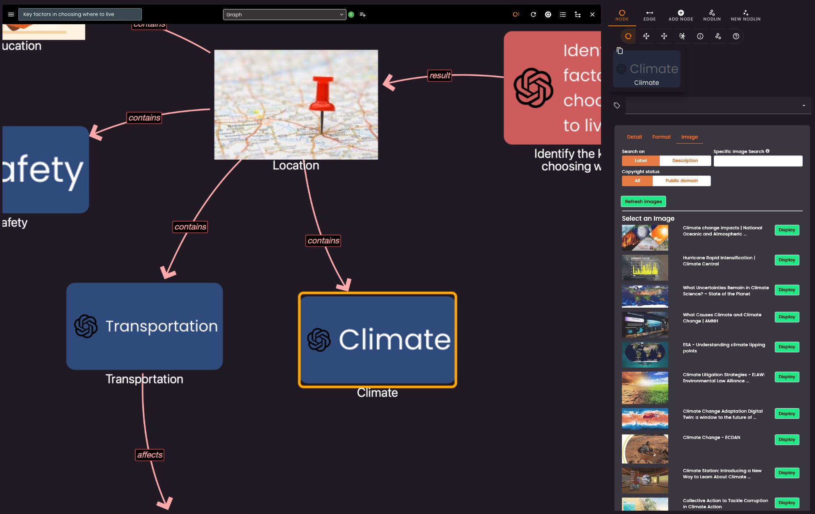The image size is (815, 514).
Task: Open the ADD NODE tab
Action: coord(681,15)
